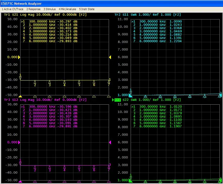The width and height of the screenshot is (223, 184).
Task: Open the 4 Mkr/Analysis menu
Action: (x=67, y=9)
